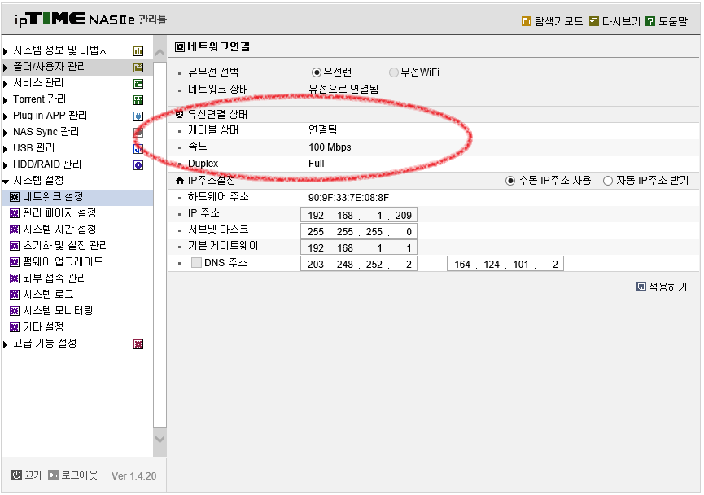Screen dimensions: 704x495
Task: Click 적용하기 text to apply settings
Action: (668, 287)
